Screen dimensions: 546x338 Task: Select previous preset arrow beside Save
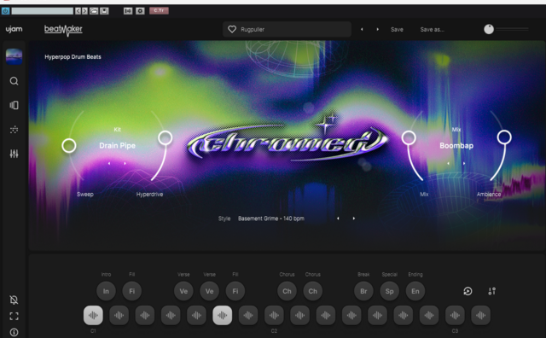[362, 29]
